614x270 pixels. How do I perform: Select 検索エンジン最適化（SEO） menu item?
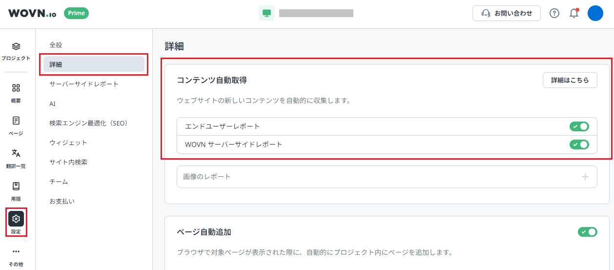pyautogui.click(x=88, y=123)
